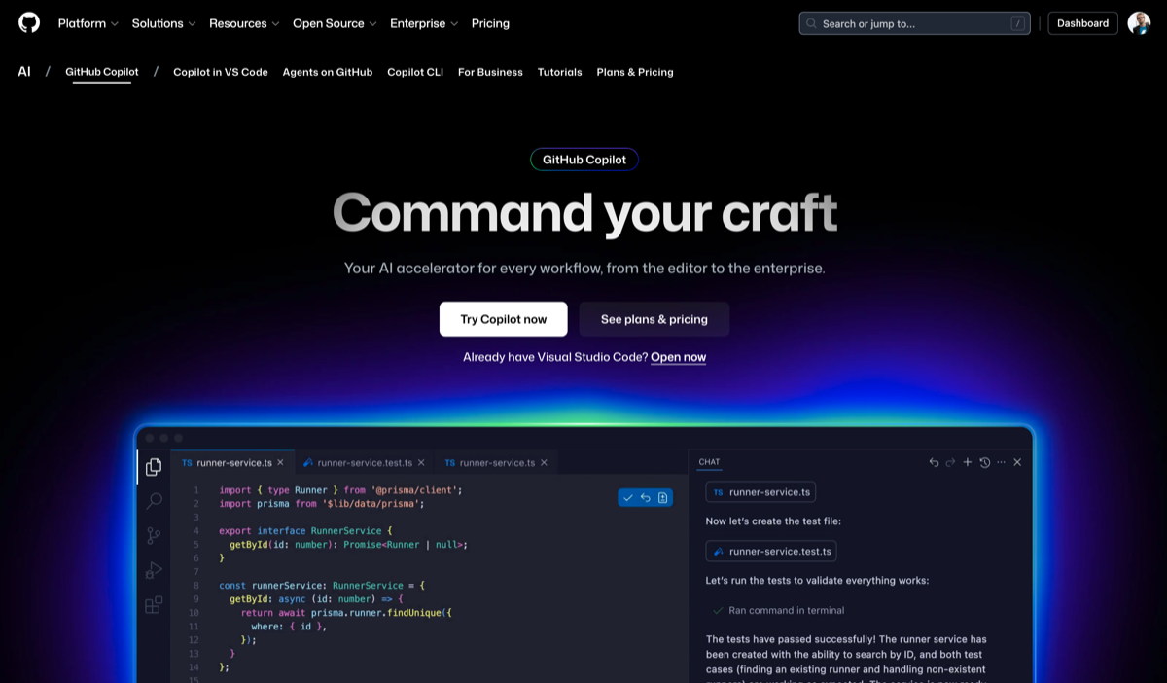Open chat history via the clock icon
Screen dimensions: 1167x683
[x=983, y=462]
